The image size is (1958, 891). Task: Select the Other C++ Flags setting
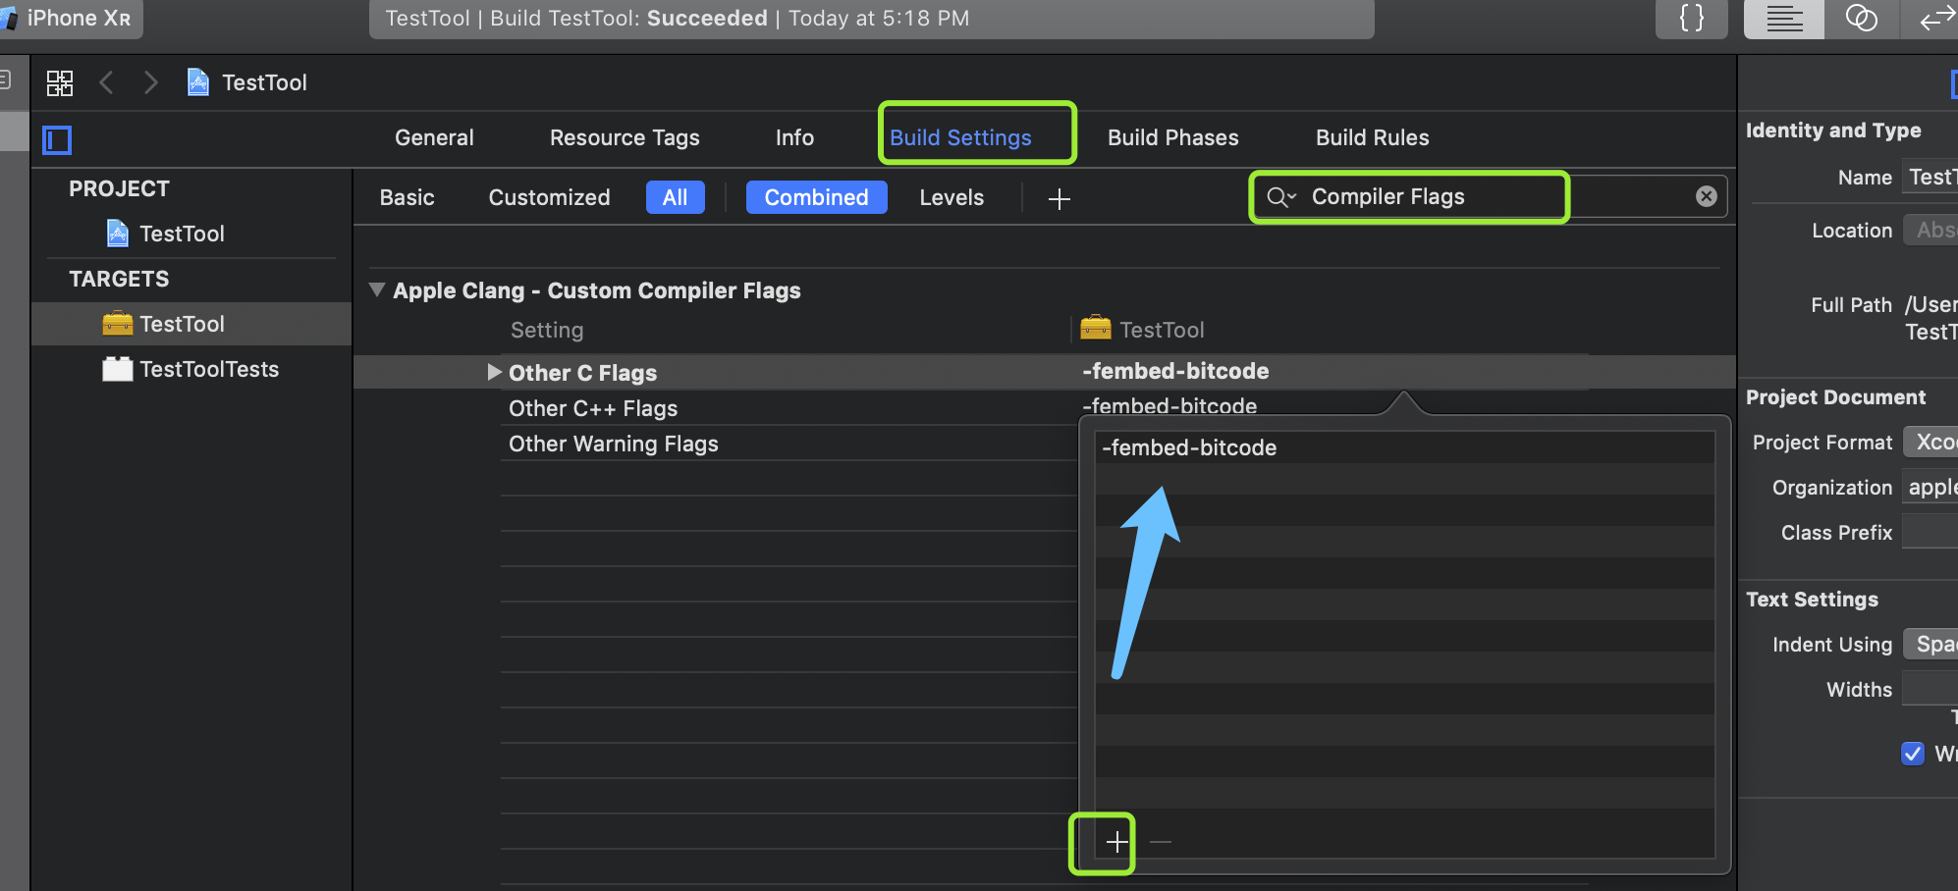point(593,408)
